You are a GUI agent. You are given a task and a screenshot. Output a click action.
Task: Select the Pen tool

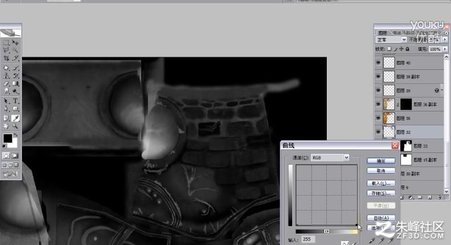pos(6,109)
